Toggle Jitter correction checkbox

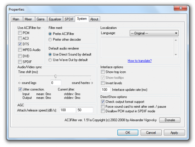pyautogui.click(x=20, y=89)
